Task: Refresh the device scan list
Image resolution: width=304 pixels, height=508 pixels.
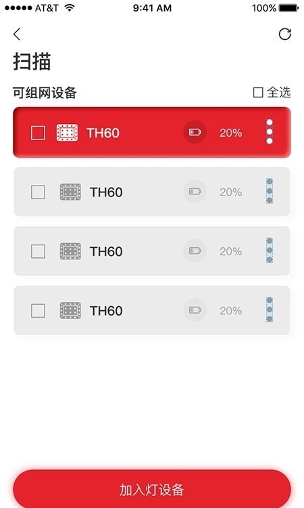Action: [284, 34]
